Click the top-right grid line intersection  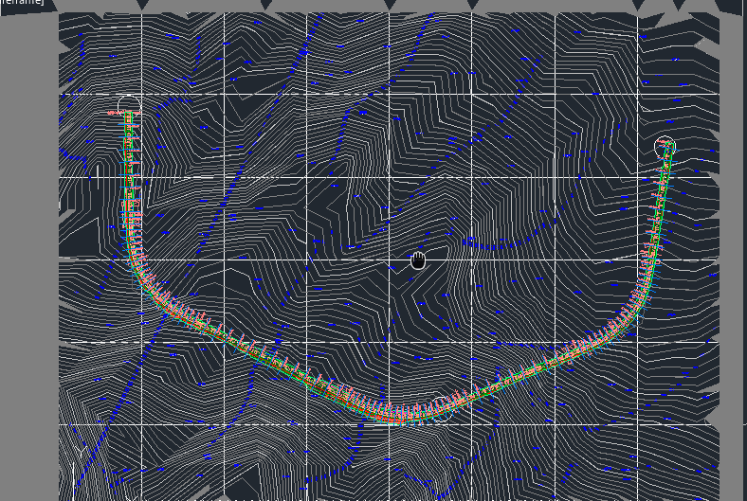pyautogui.click(x=638, y=95)
